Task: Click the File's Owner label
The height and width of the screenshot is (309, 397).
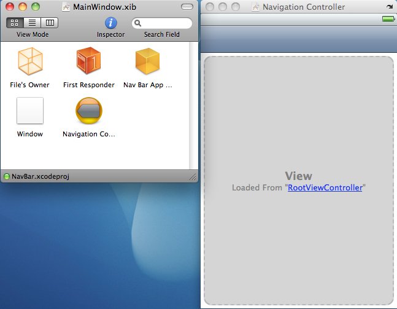Action: pyautogui.click(x=29, y=85)
